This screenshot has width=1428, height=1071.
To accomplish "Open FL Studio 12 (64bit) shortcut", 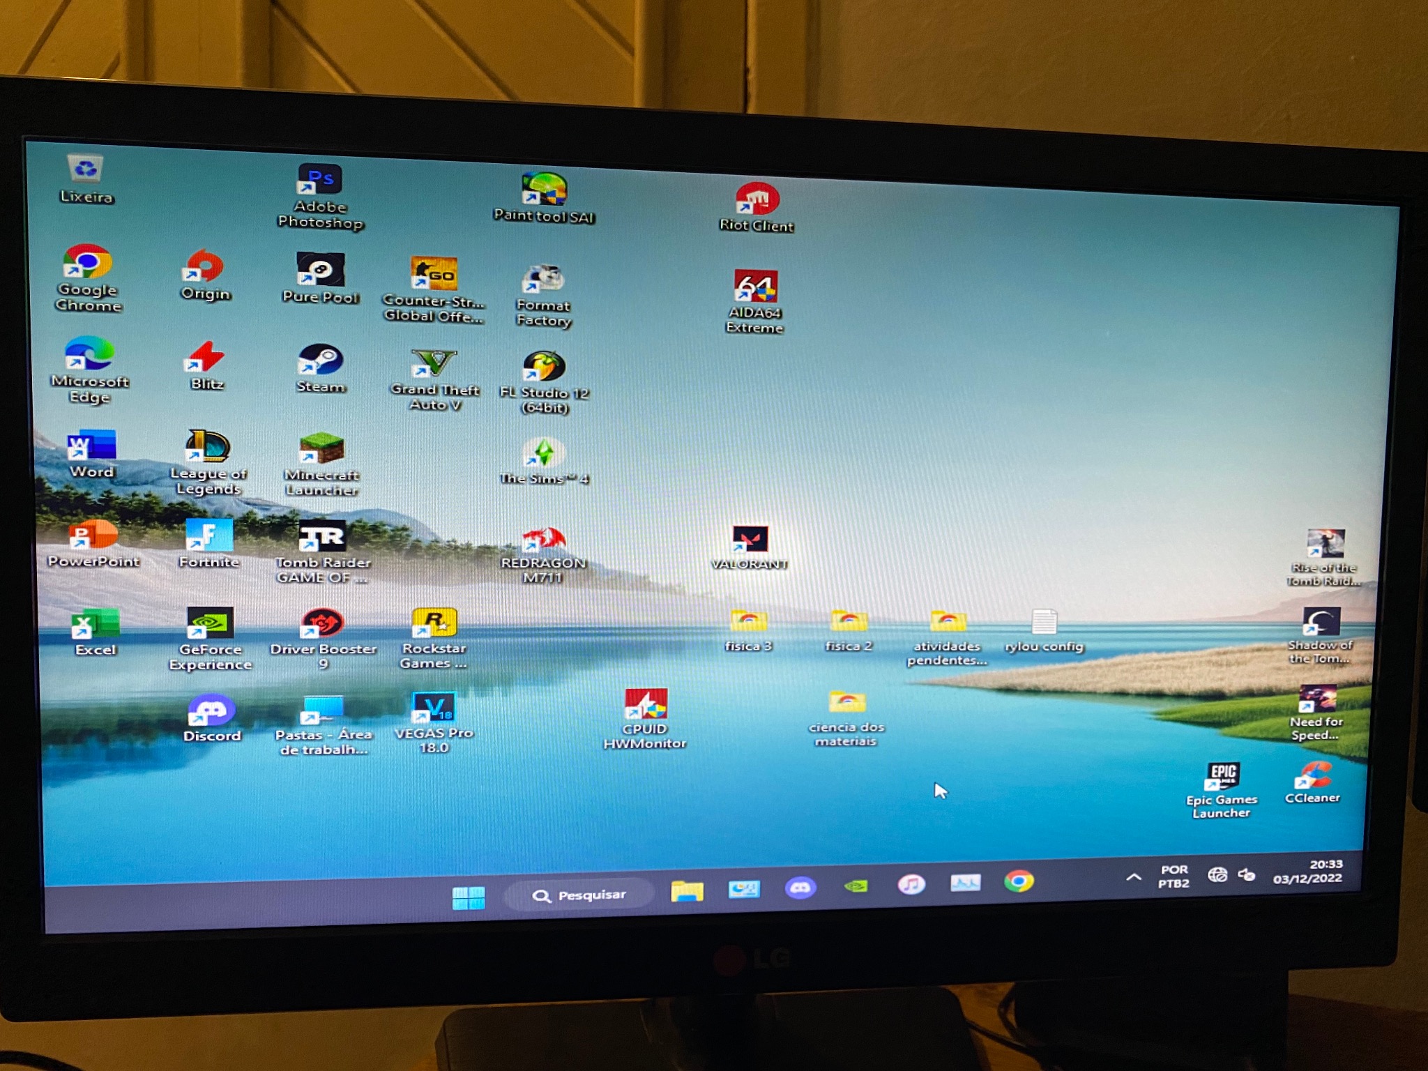I will (x=544, y=382).
